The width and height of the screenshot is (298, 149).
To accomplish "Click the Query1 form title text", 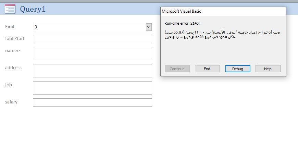I will click(33, 9).
